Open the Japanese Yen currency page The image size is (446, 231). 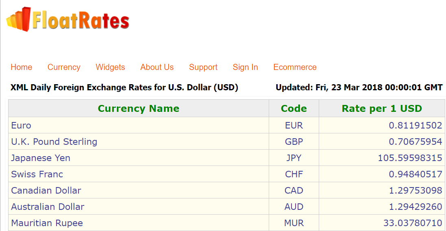tap(41, 158)
